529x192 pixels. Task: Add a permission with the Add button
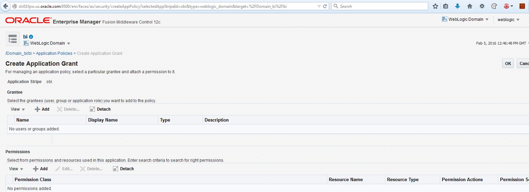[x=41, y=169]
